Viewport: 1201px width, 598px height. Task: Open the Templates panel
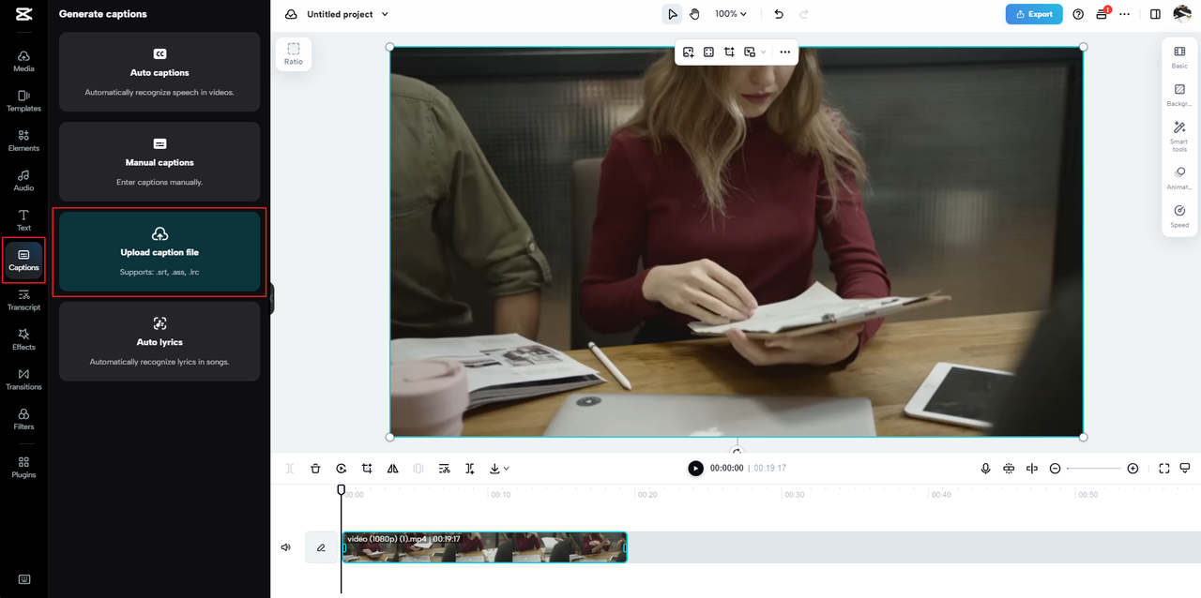[23, 101]
